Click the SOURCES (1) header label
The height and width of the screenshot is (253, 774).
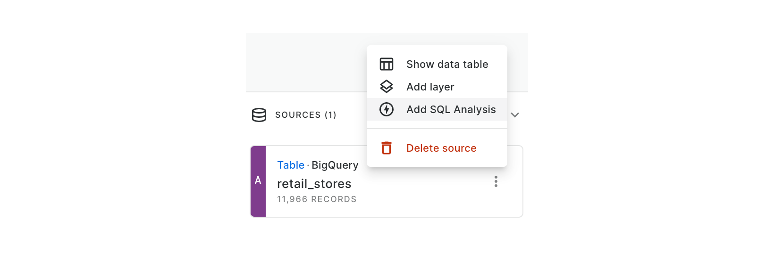tap(306, 115)
